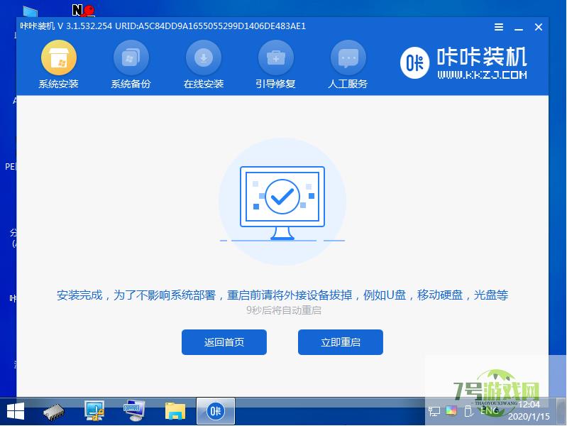
Task: Click the colorful display icon in tray
Action: [x=451, y=411]
